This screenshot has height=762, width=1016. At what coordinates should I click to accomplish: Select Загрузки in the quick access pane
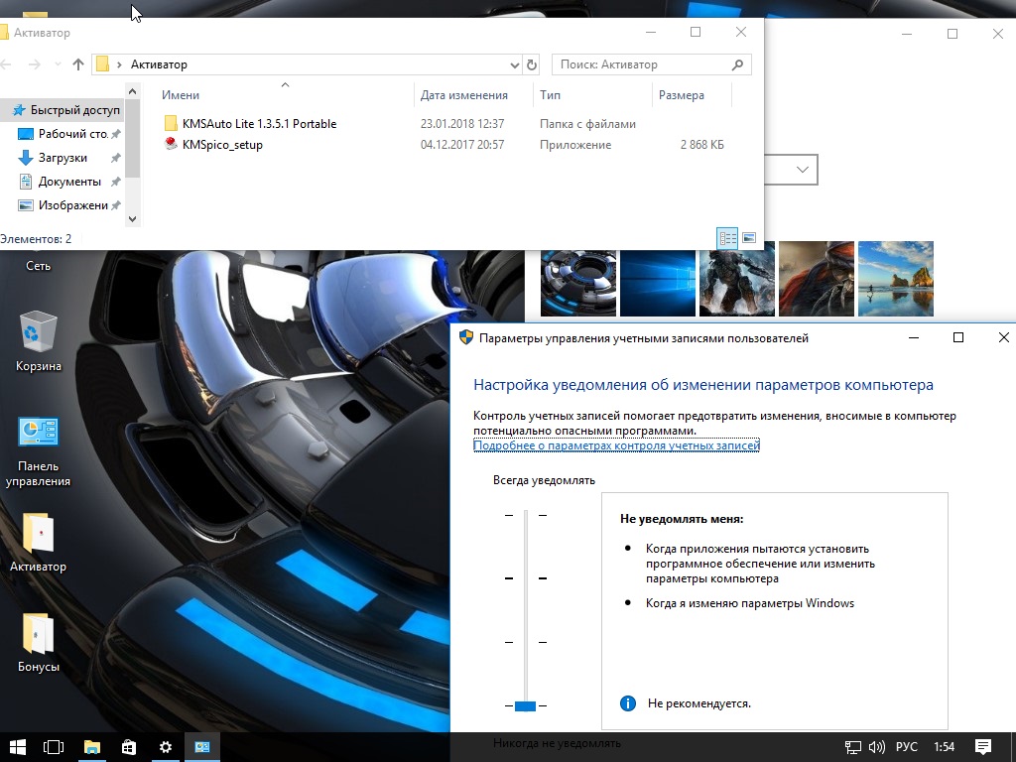[63, 158]
